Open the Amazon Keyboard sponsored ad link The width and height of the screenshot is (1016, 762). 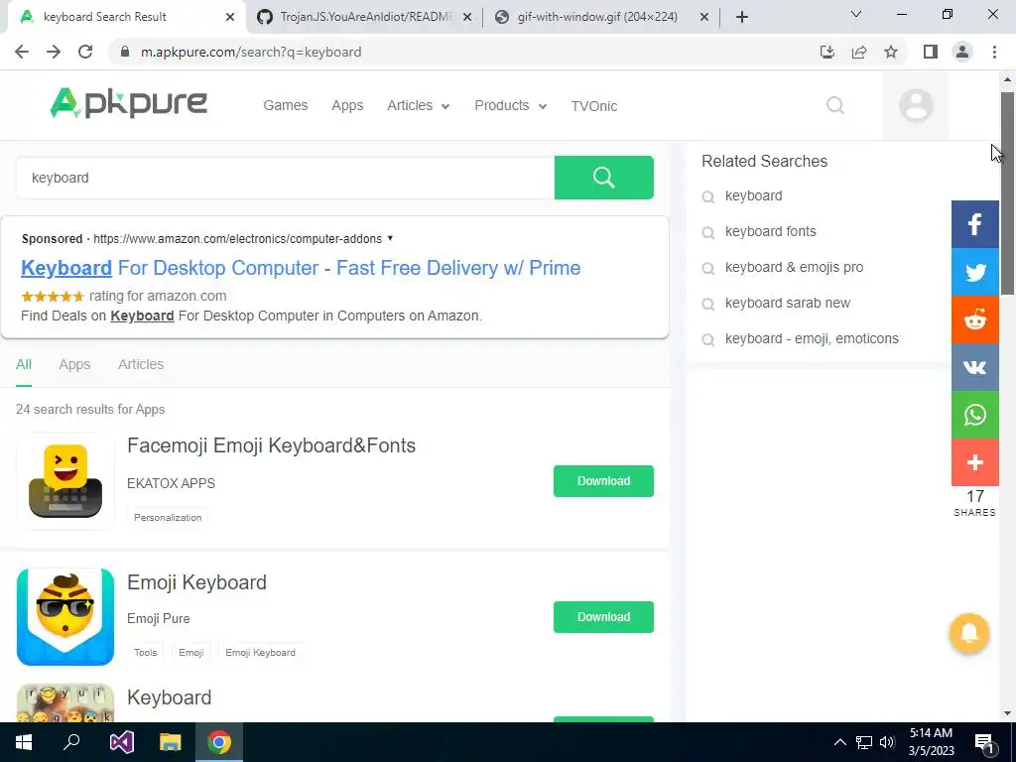(x=301, y=268)
